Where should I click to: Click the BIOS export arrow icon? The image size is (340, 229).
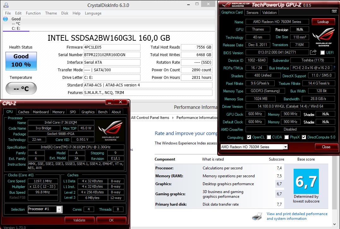click(x=313, y=52)
